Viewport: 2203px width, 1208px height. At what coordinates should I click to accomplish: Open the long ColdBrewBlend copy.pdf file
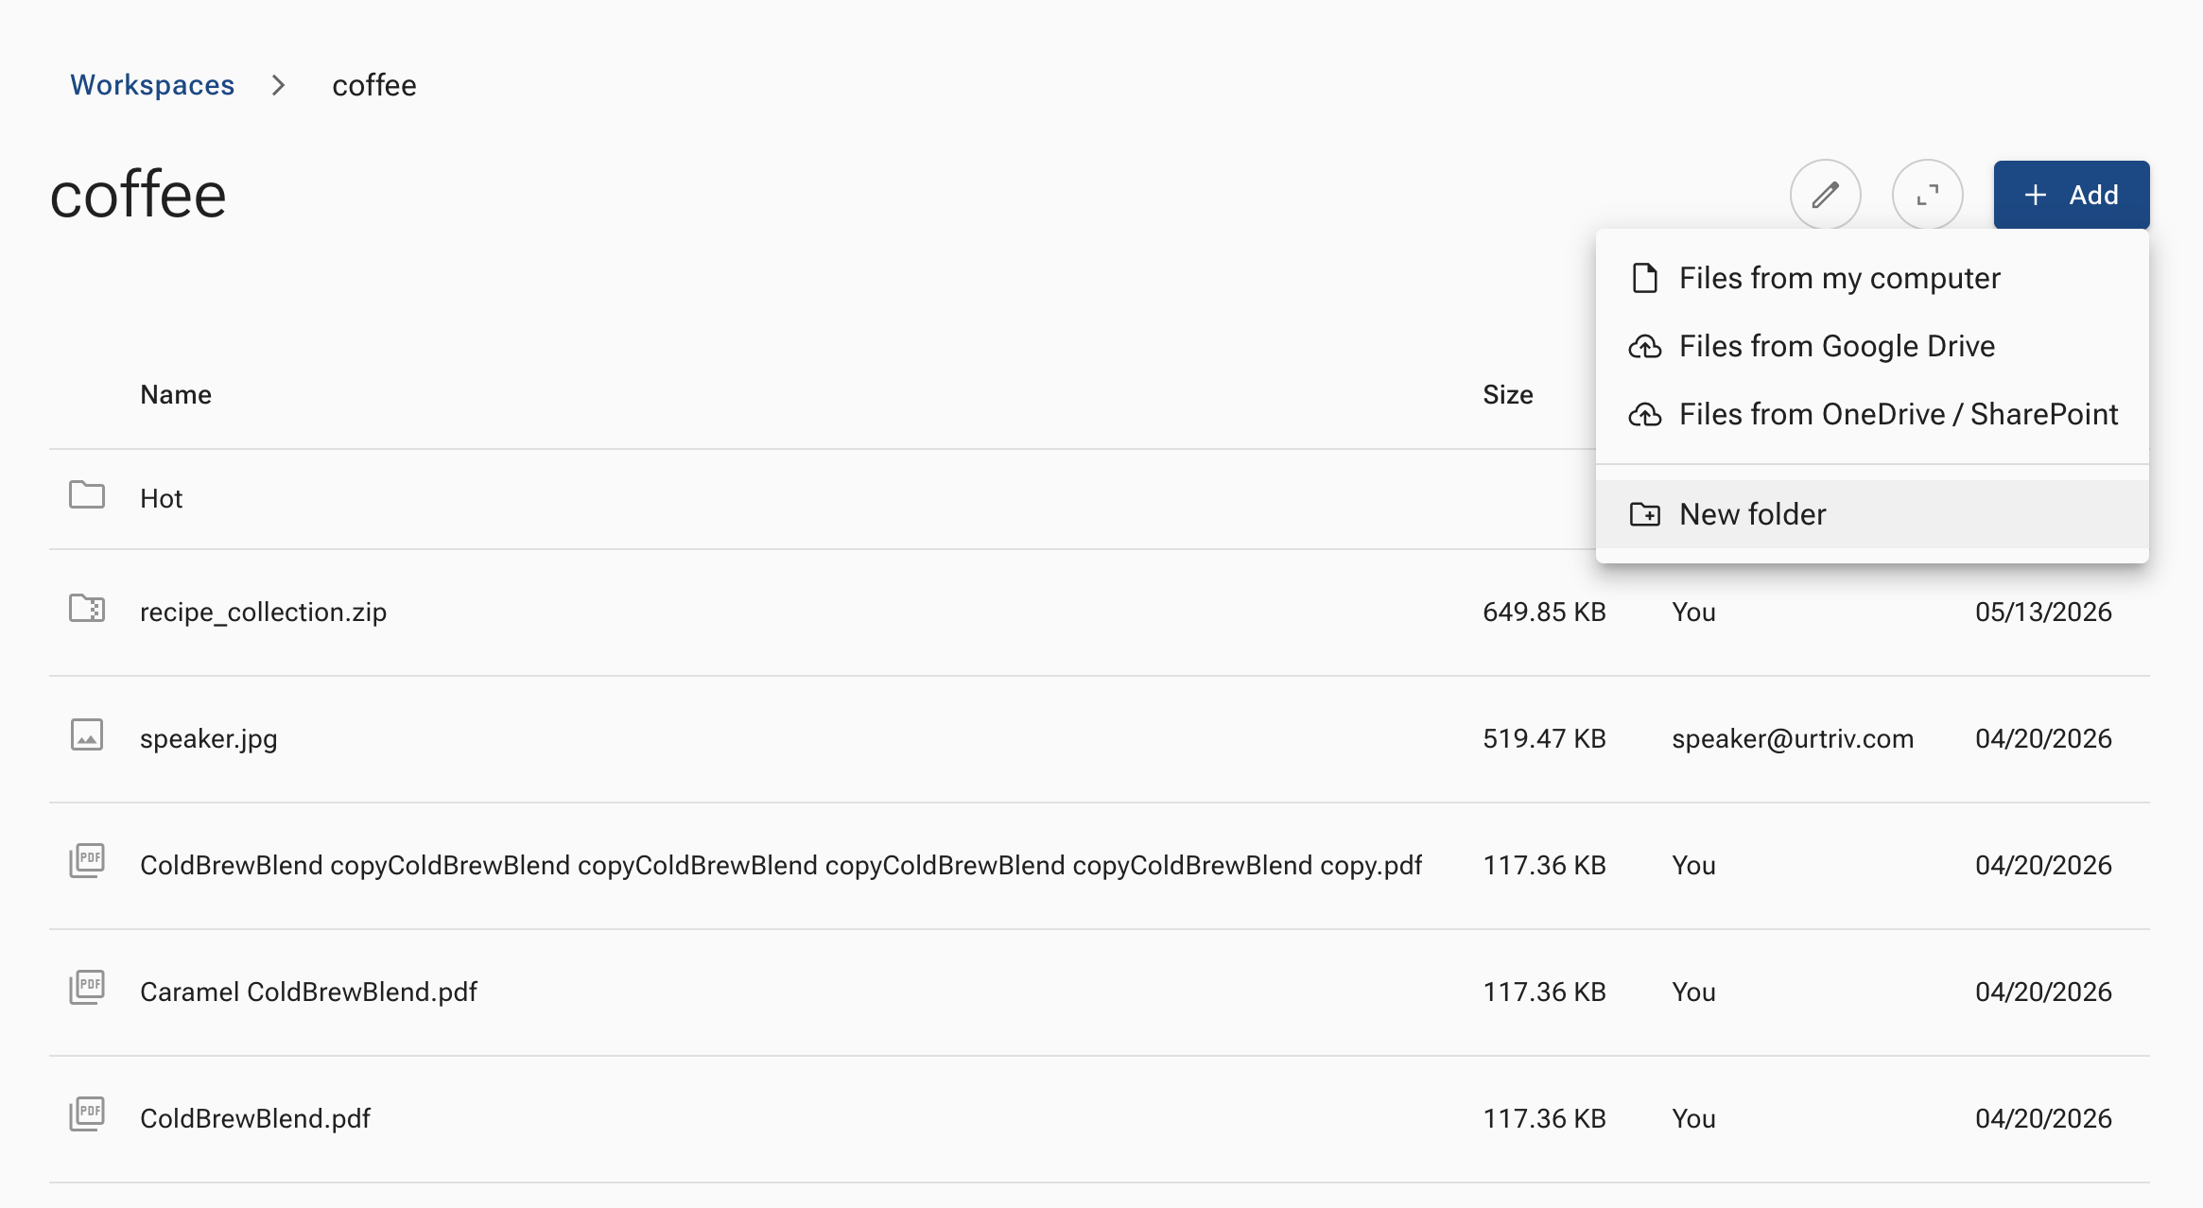pyautogui.click(x=781, y=865)
